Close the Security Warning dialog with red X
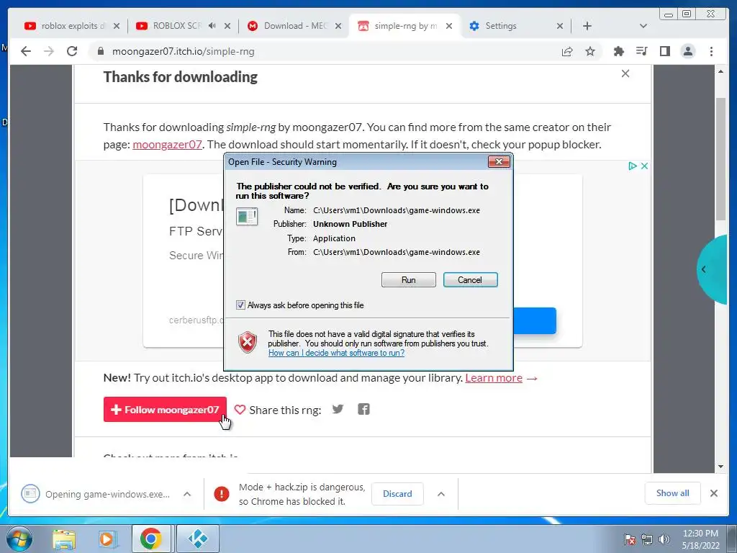The width and height of the screenshot is (737, 553). pyautogui.click(x=499, y=162)
